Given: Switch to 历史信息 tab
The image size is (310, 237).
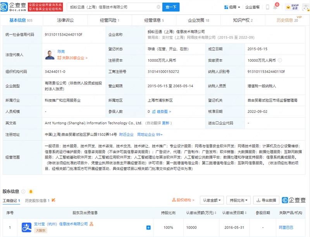Looking at the screenshot, I should coord(287,20).
